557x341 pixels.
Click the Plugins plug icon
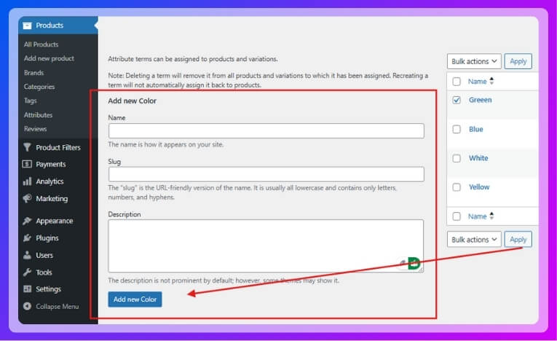[x=28, y=238]
